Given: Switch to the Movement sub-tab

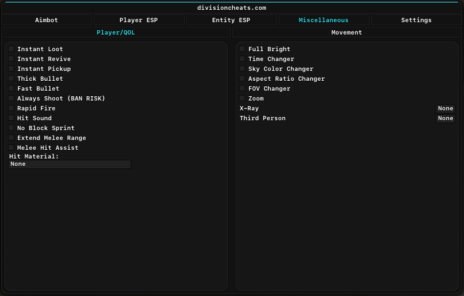Looking at the screenshot, I should coord(346,32).
